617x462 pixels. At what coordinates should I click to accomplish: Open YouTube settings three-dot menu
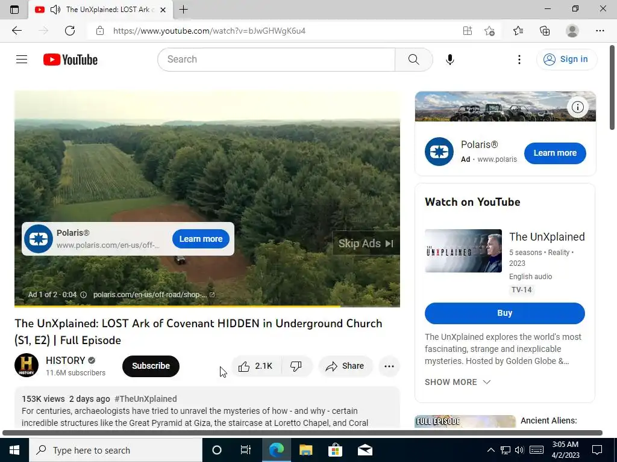click(x=519, y=60)
